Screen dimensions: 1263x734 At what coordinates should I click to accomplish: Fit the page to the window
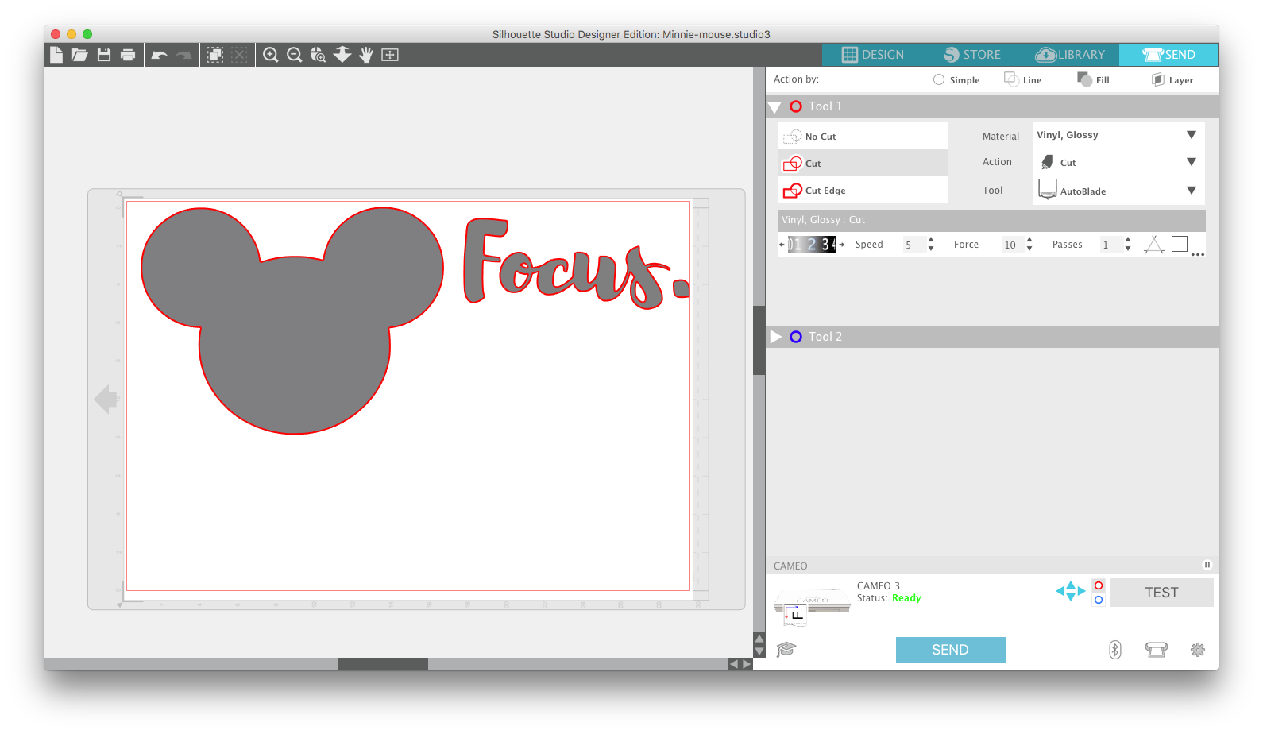pyautogui.click(x=390, y=55)
